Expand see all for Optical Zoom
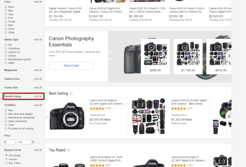Screen dimensions: 246x167 point(38,79)
